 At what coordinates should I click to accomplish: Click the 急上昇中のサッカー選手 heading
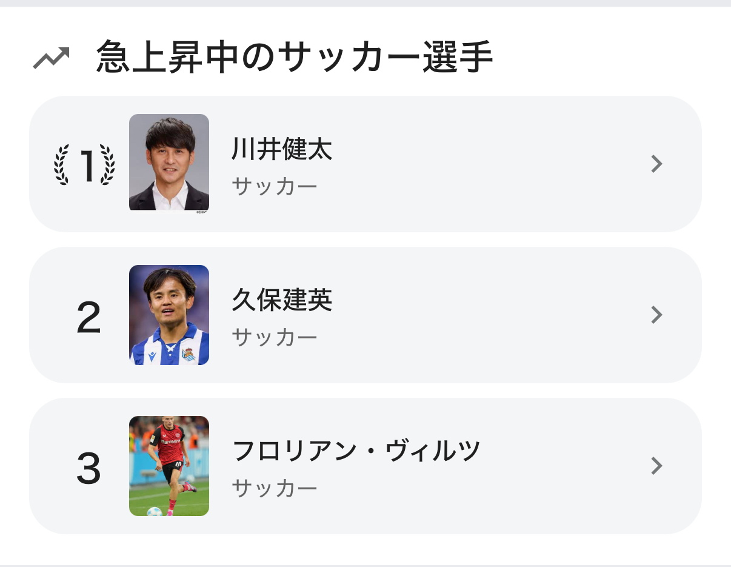[294, 58]
